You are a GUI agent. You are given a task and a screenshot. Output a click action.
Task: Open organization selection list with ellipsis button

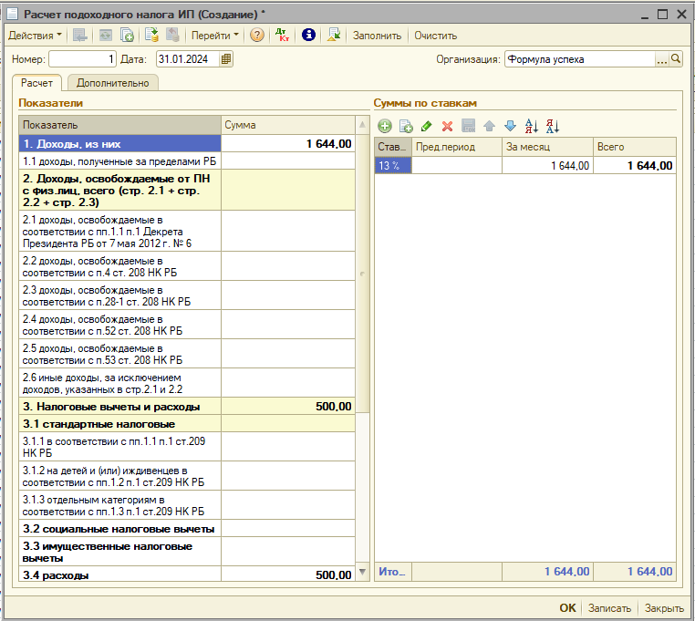(662, 59)
